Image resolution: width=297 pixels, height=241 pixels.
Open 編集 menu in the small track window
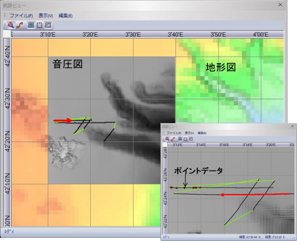(202, 133)
